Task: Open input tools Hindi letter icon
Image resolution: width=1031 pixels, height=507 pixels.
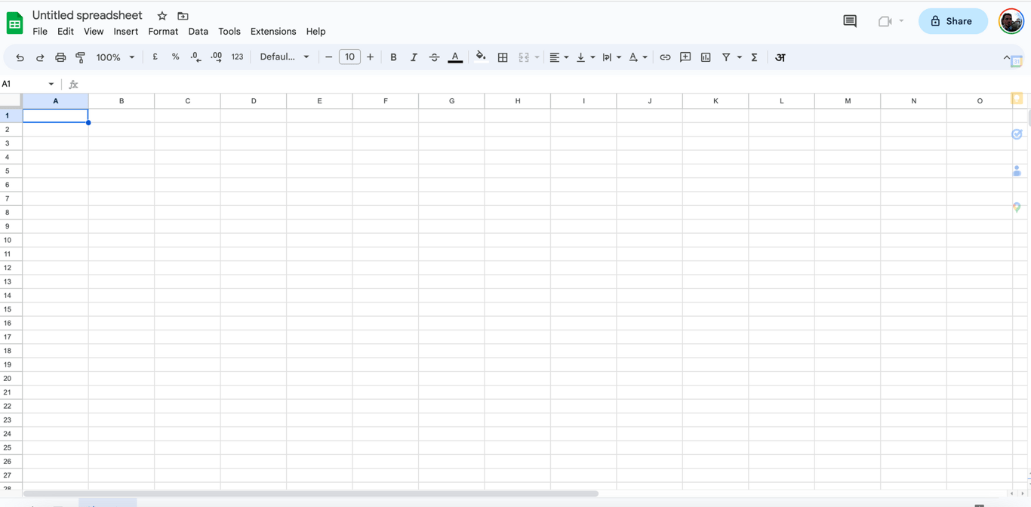Action: point(780,57)
